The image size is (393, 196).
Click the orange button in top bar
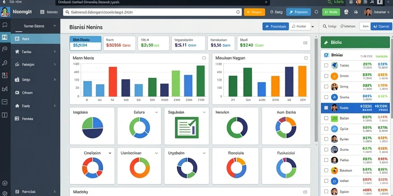254,12
